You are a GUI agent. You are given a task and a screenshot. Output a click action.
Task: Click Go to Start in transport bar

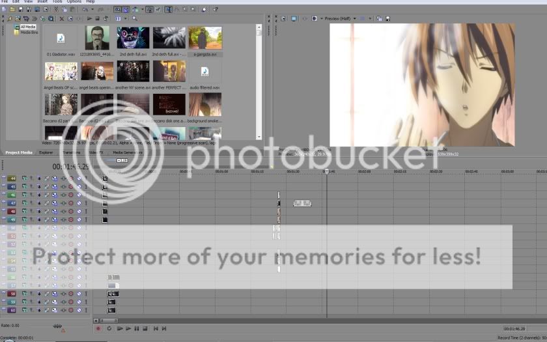point(156,328)
